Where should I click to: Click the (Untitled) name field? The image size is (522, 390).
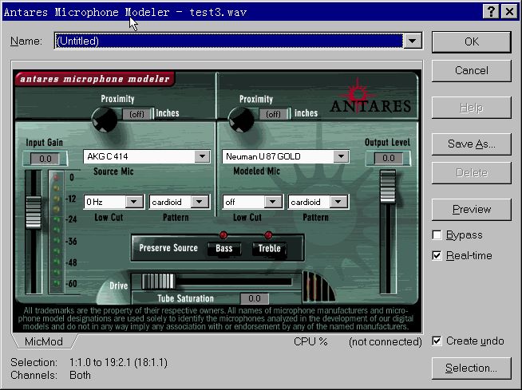229,41
